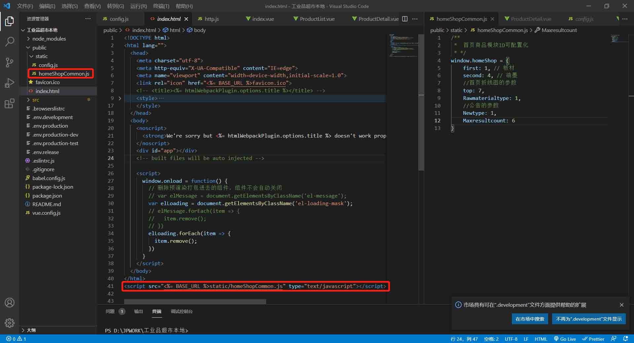634x343 pixels.
Task: Click the split editor icon
Action: (405, 19)
